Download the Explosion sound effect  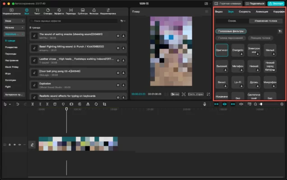coord(123,85)
